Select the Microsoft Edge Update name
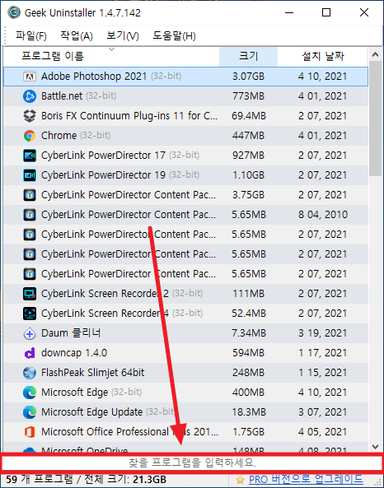 [91, 412]
